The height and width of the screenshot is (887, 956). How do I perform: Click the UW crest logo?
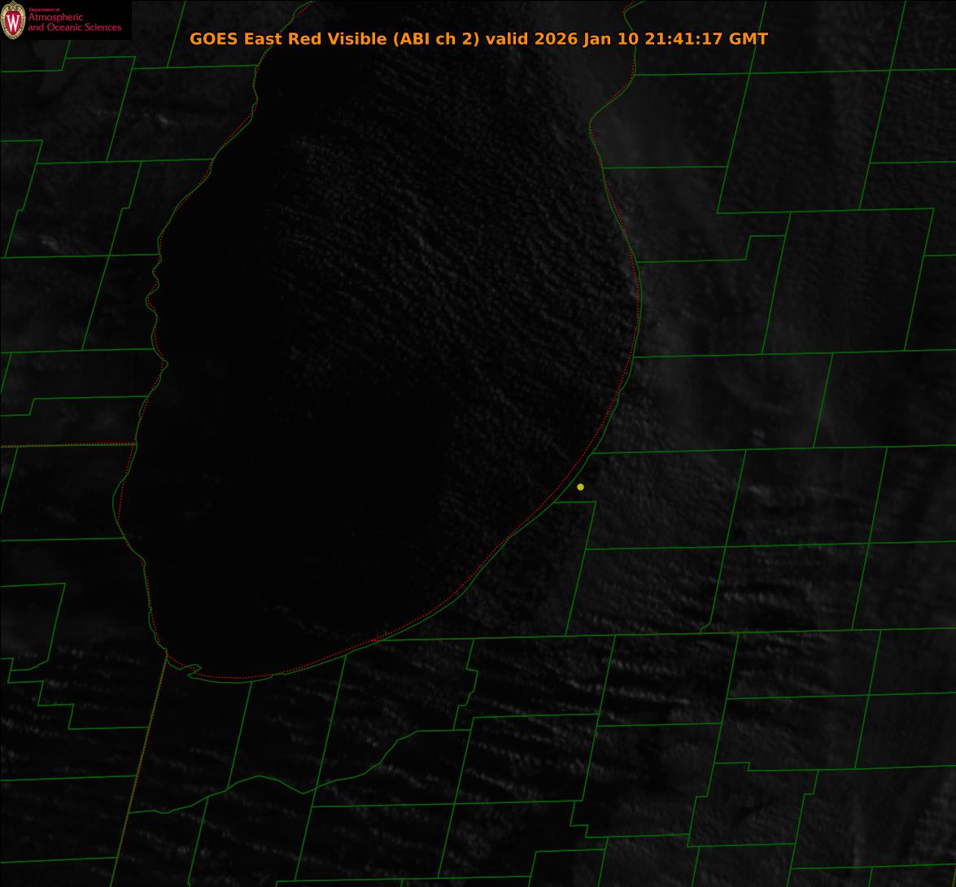14,21
